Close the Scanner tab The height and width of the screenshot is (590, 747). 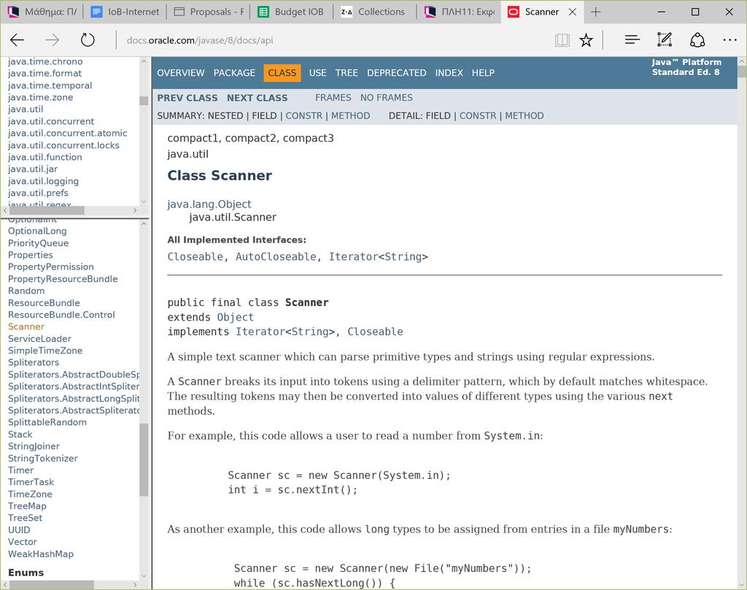tap(573, 12)
